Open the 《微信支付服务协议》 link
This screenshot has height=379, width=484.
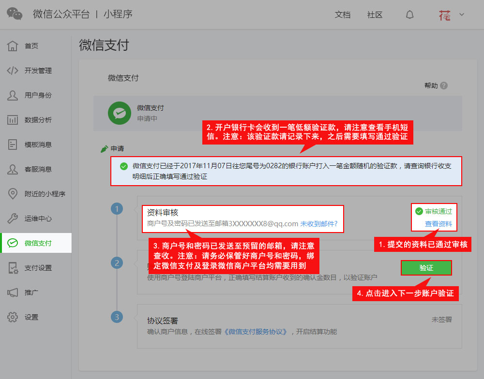[x=258, y=332]
